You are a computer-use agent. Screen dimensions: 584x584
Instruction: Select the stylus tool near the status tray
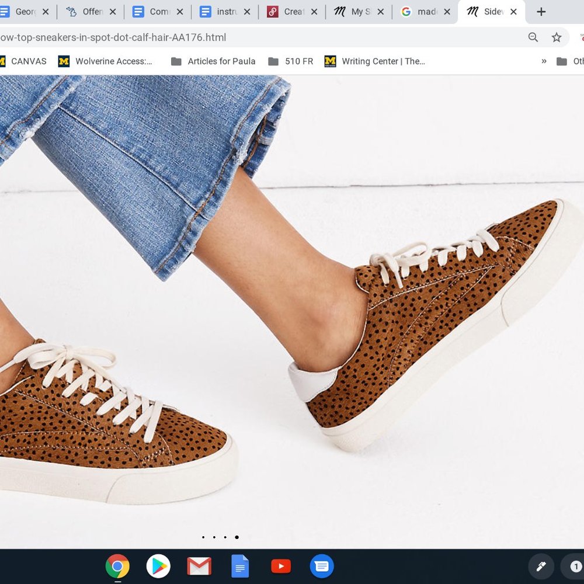coord(541,566)
